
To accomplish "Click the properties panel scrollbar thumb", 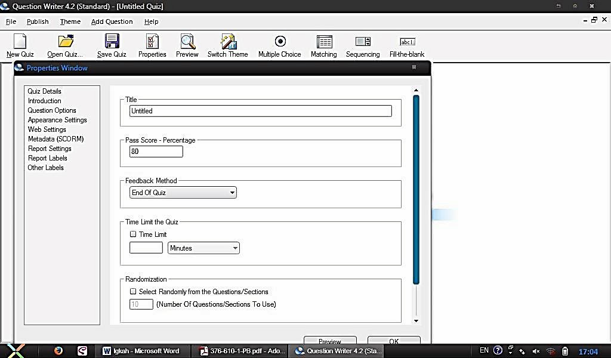I will [x=416, y=189].
